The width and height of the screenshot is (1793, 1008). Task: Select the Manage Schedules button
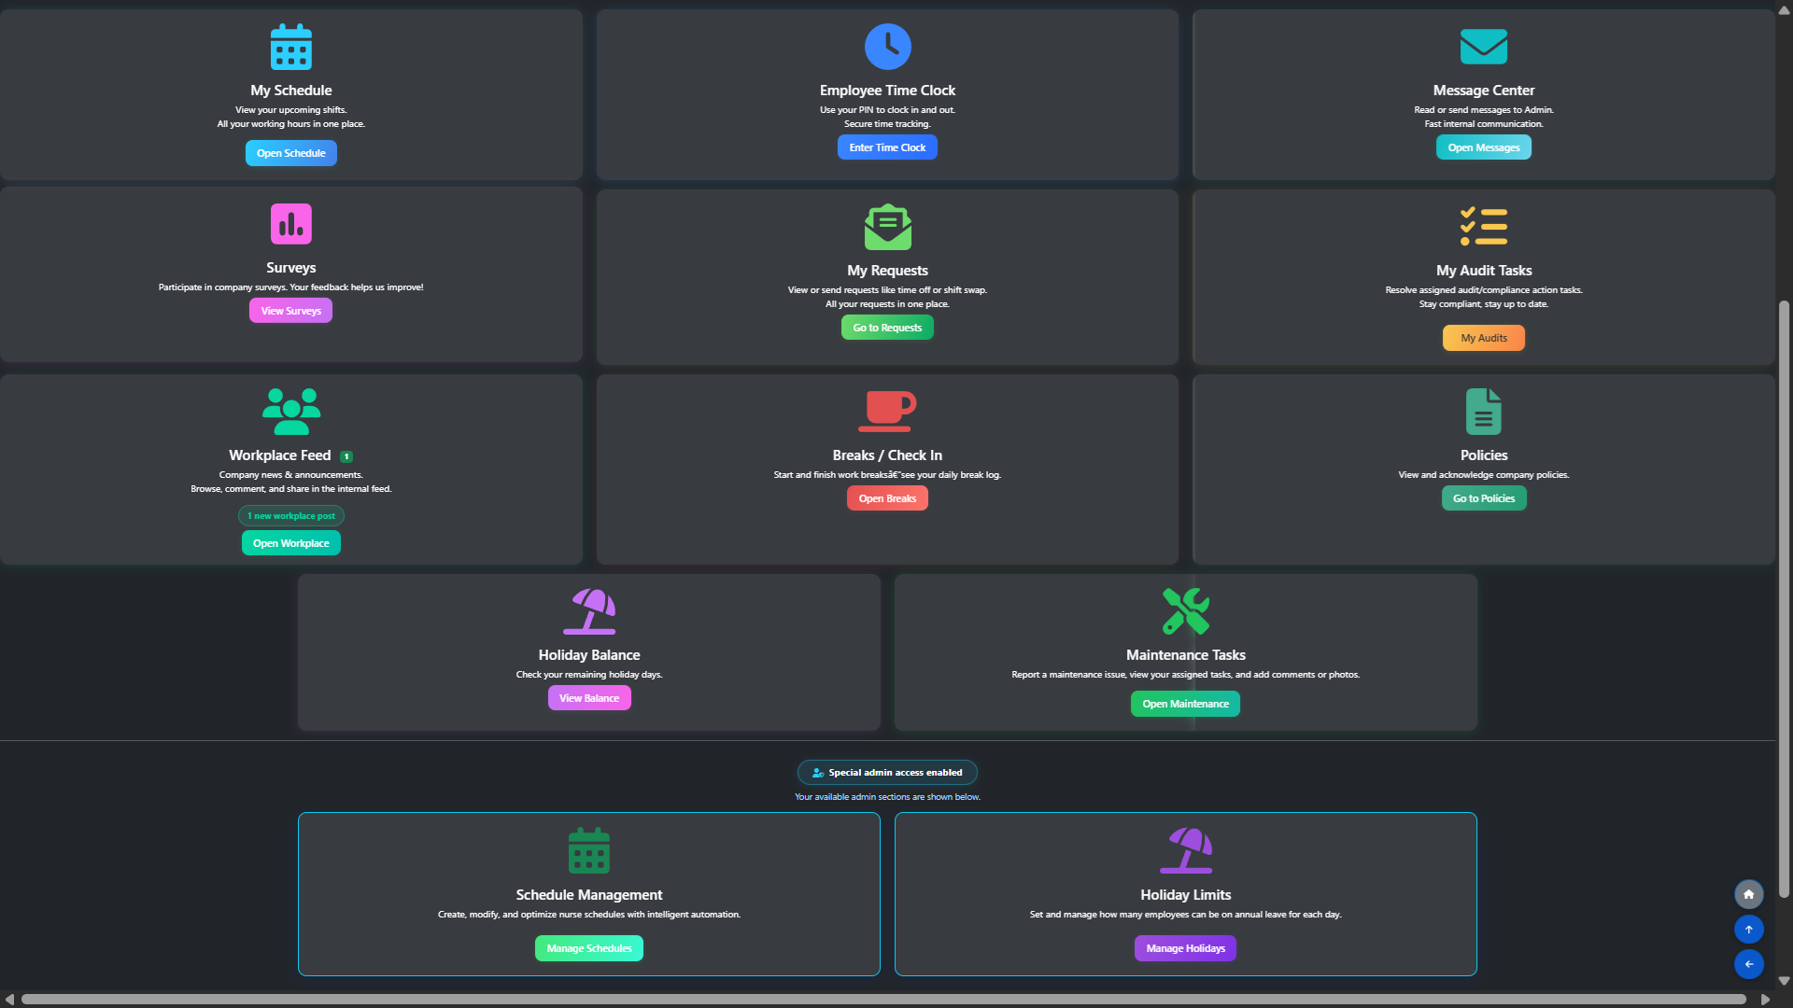pos(588,948)
